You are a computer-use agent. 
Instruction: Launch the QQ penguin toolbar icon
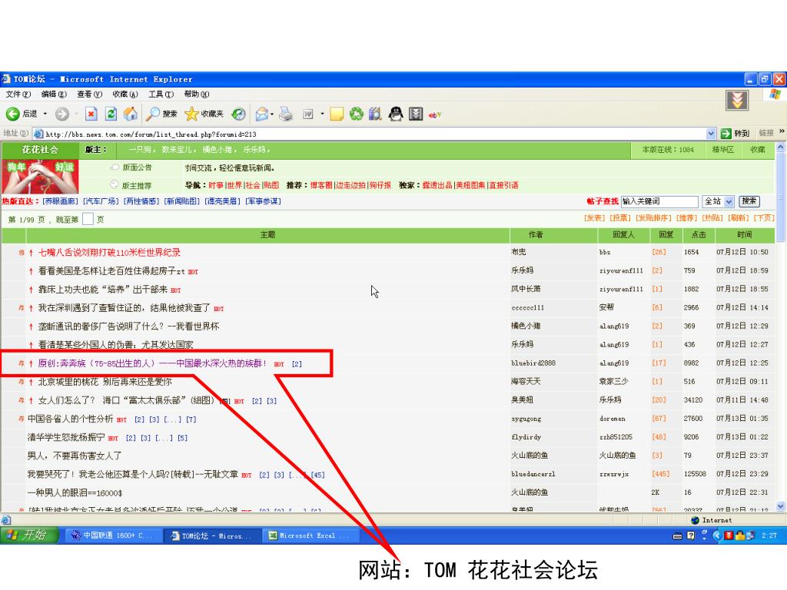click(396, 114)
